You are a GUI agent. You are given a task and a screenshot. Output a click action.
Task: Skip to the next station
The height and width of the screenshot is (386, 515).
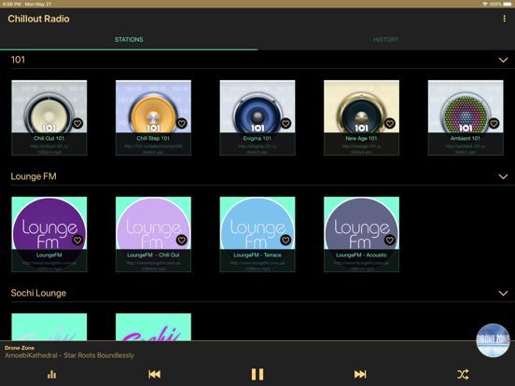pyautogui.click(x=360, y=374)
